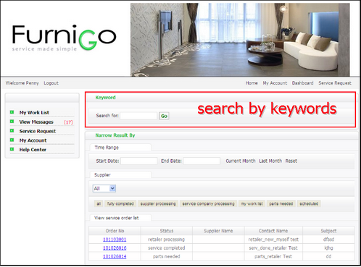Image resolution: width=361 pixels, height=267 pixels.
Task: Click the Go search button
Action: pyautogui.click(x=164, y=116)
